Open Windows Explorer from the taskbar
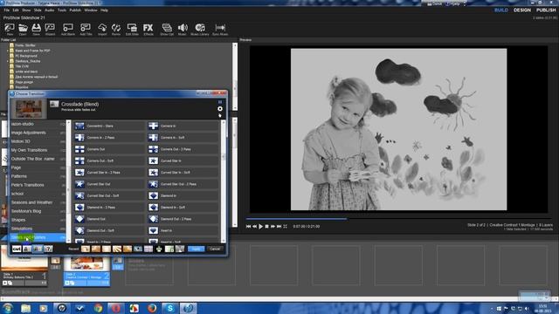The image size is (559, 314). tap(25, 308)
